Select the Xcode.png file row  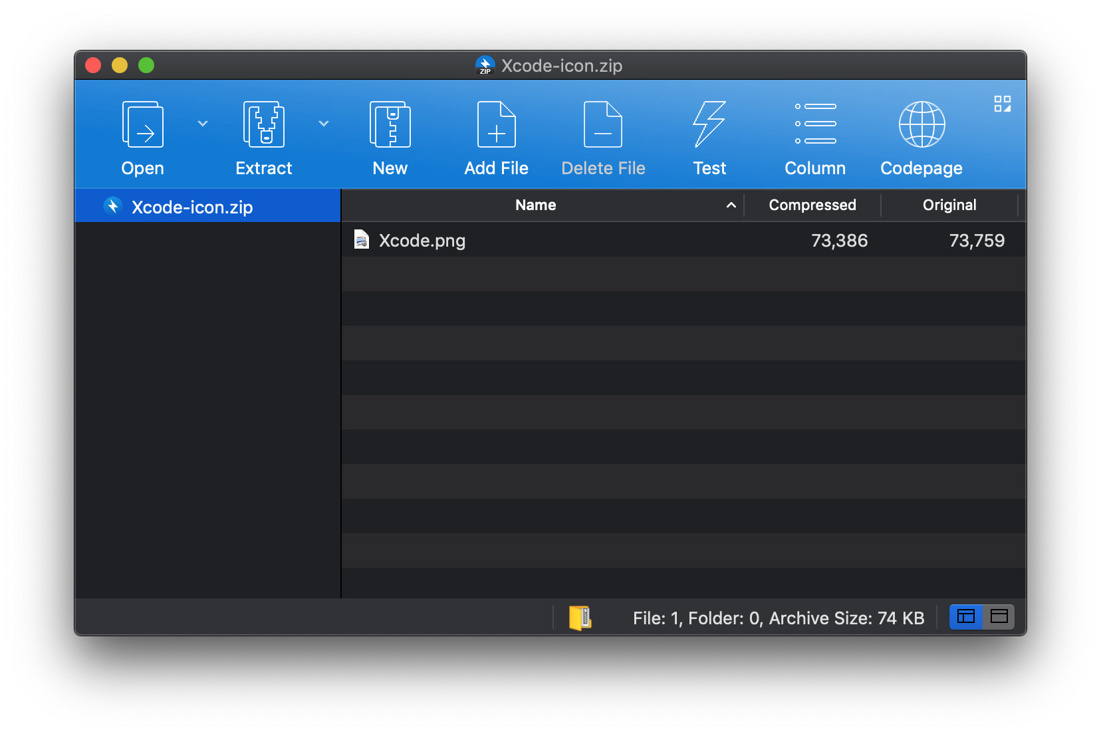[x=683, y=240]
